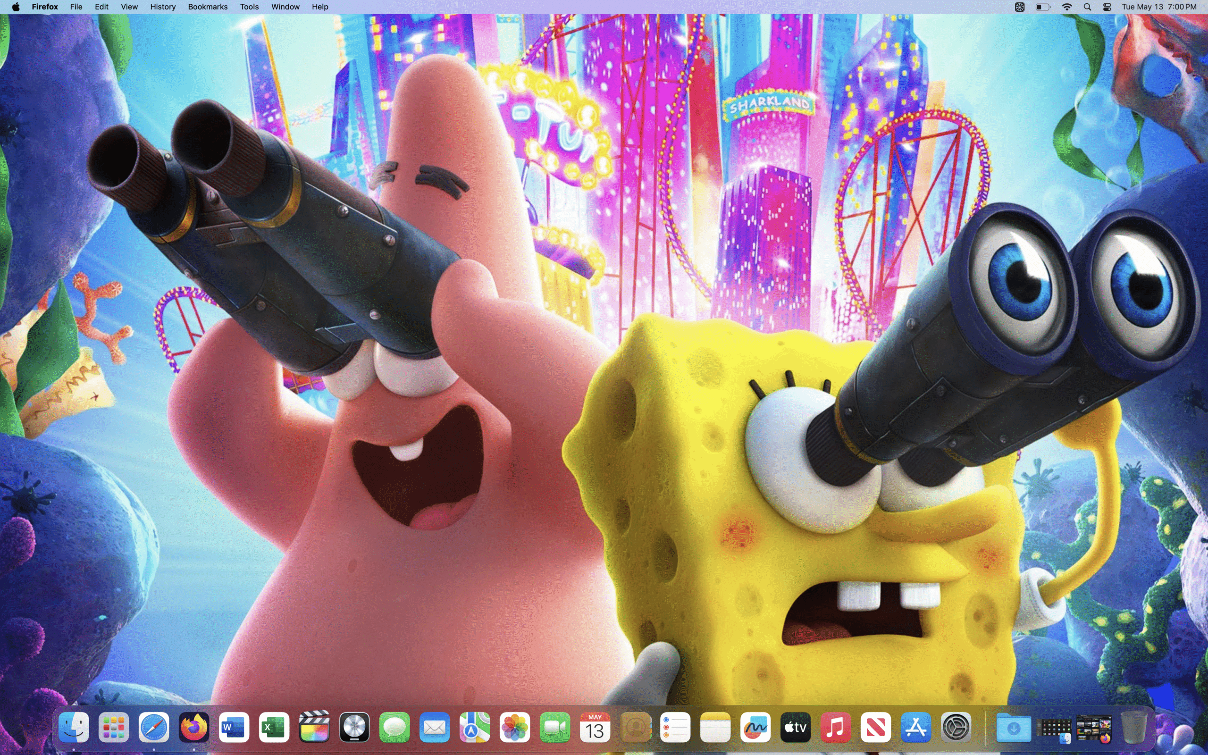This screenshot has height=755, width=1208.
Task: Launch the Music app from dock
Action: (836, 728)
